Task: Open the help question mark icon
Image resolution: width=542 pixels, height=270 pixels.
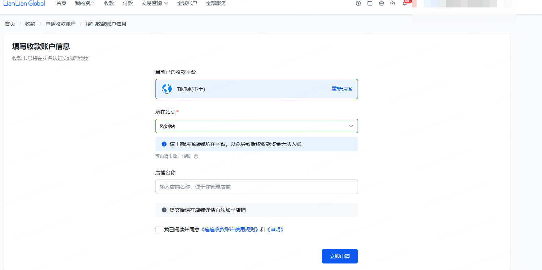Action: [x=358, y=3]
